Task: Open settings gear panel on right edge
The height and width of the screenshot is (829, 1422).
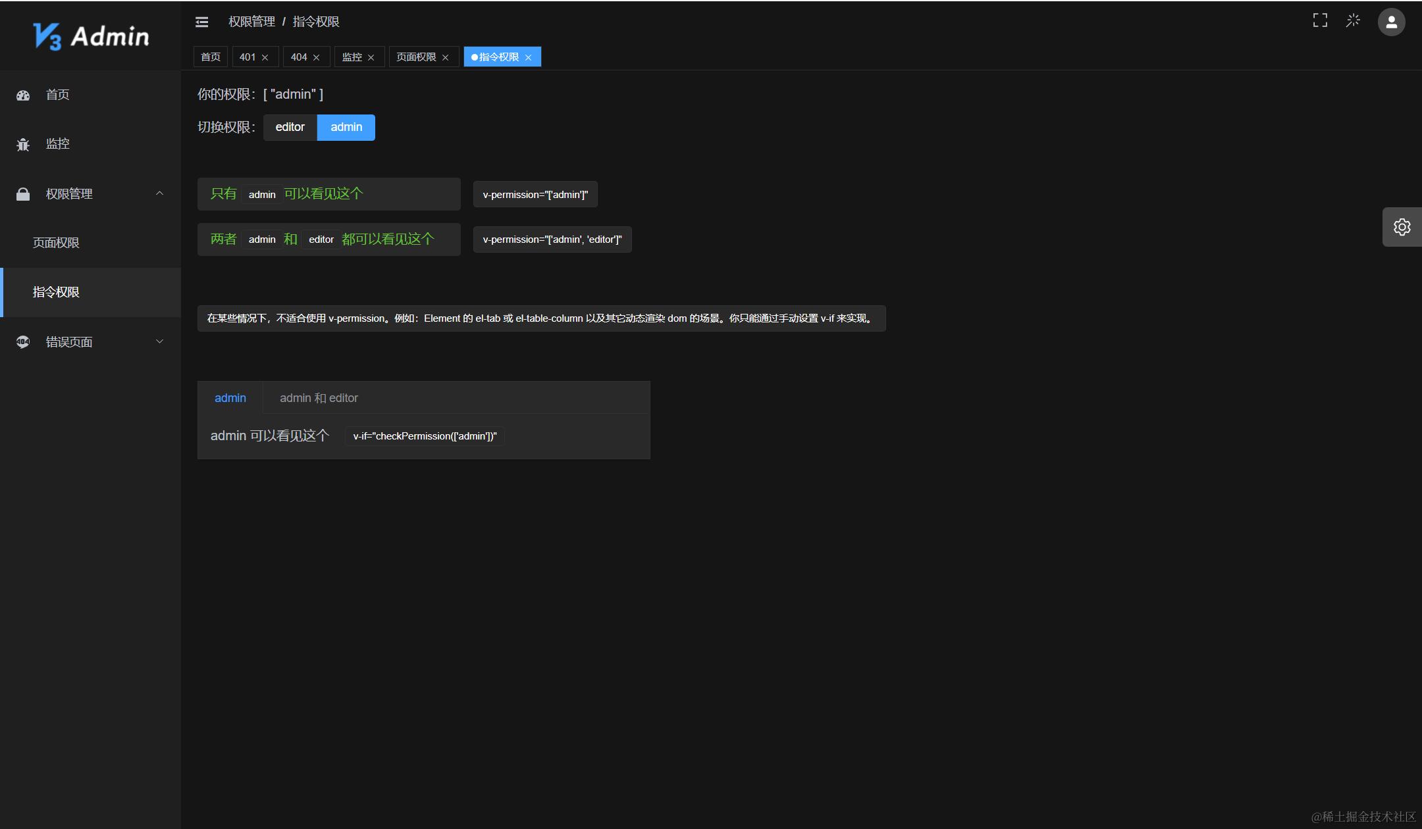Action: [1402, 227]
